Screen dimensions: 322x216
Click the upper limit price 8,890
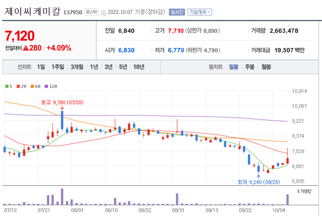[x=210, y=31]
